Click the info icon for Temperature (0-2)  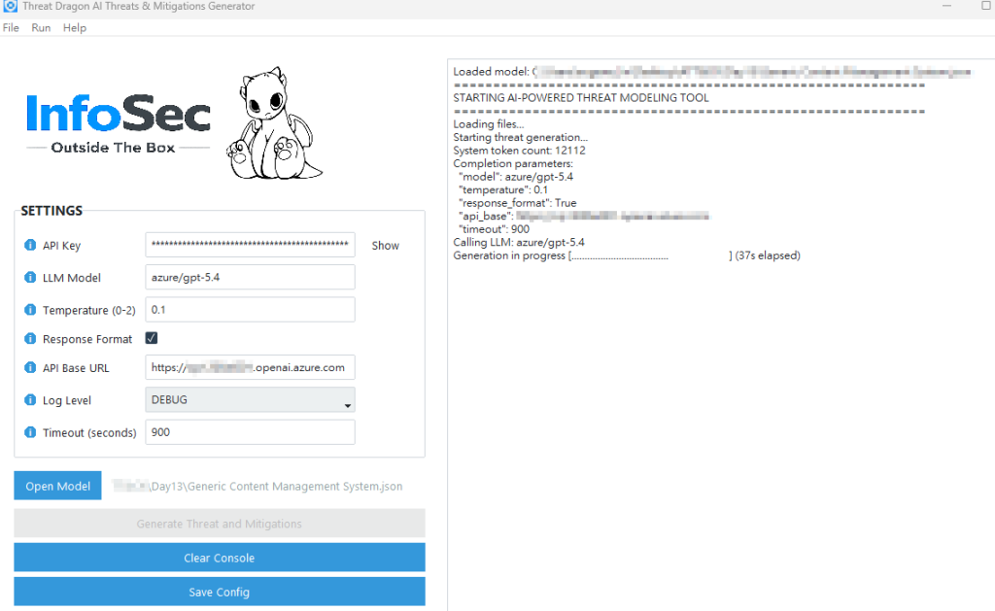tap(30, 310)
